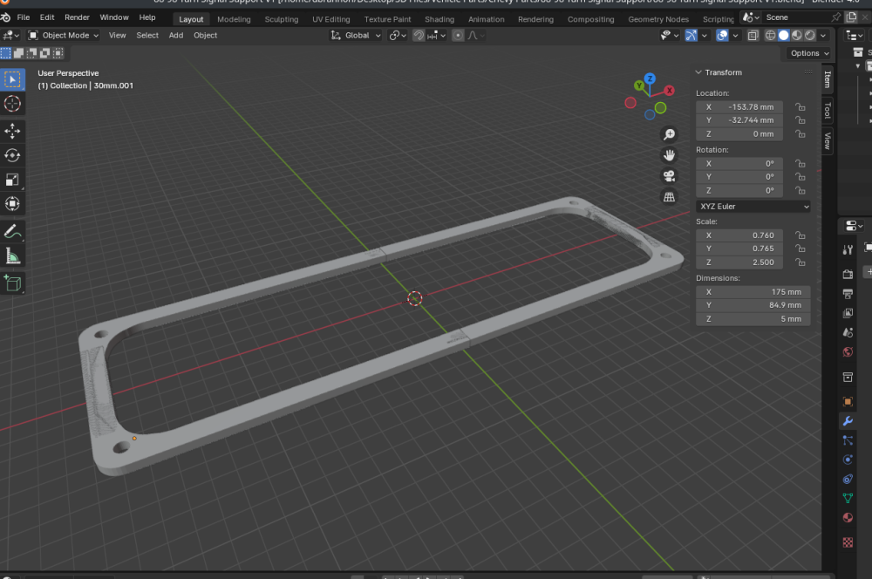
Task: Open World properties globe tab
Action: pyautogui.click(x=848, y=352)
